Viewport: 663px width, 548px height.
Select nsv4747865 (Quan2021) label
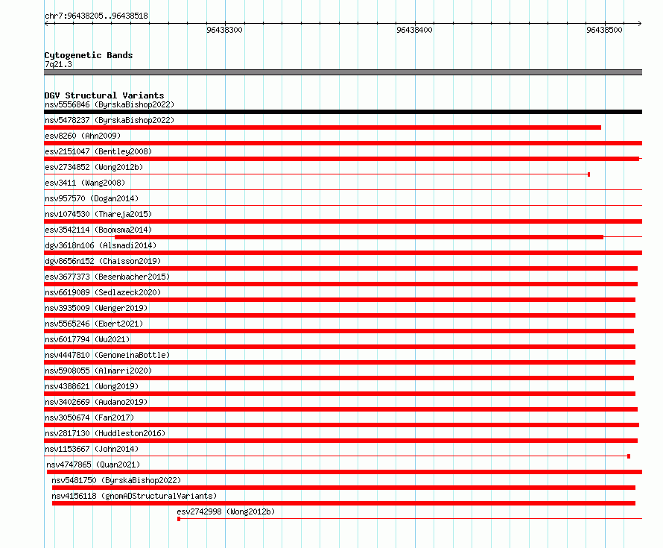pos(93,464)
